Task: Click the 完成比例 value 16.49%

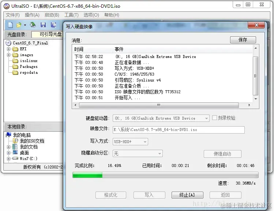Action: [115, 165]
